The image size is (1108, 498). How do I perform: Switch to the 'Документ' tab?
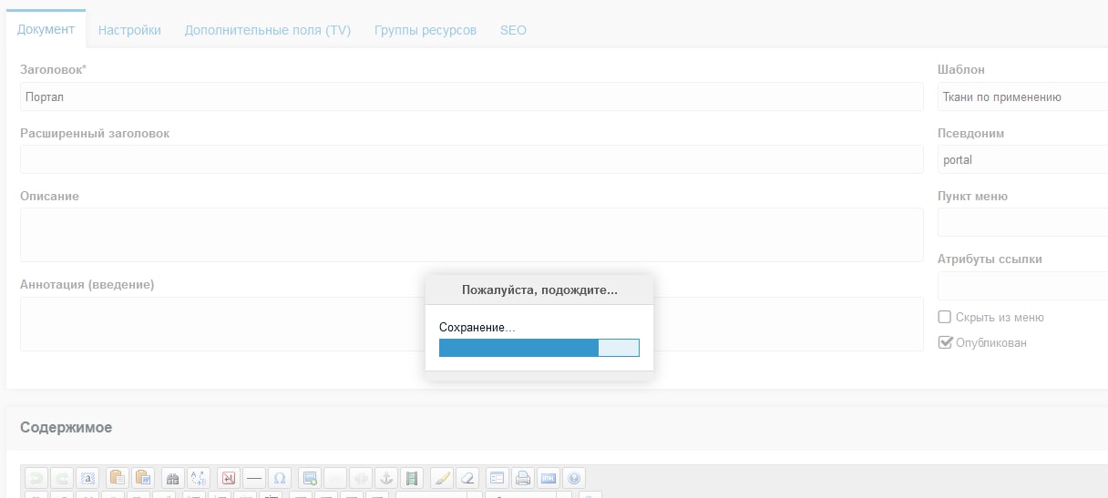click(x=46, y=29)
